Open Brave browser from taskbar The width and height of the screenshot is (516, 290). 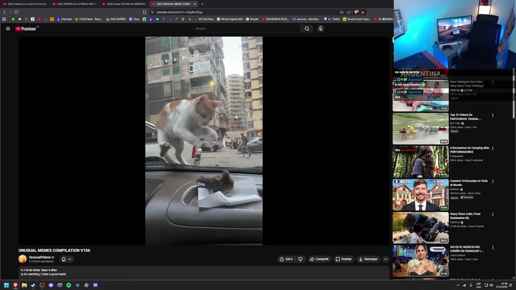point(15,285)
